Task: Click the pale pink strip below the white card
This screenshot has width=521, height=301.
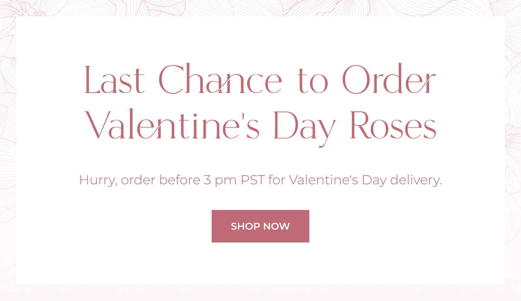Action: tap(260, 293)
